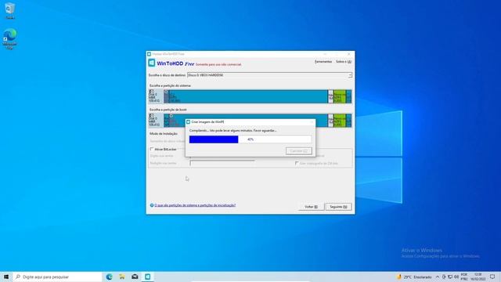Click the WinToHDD logo icon

(152, 63)
